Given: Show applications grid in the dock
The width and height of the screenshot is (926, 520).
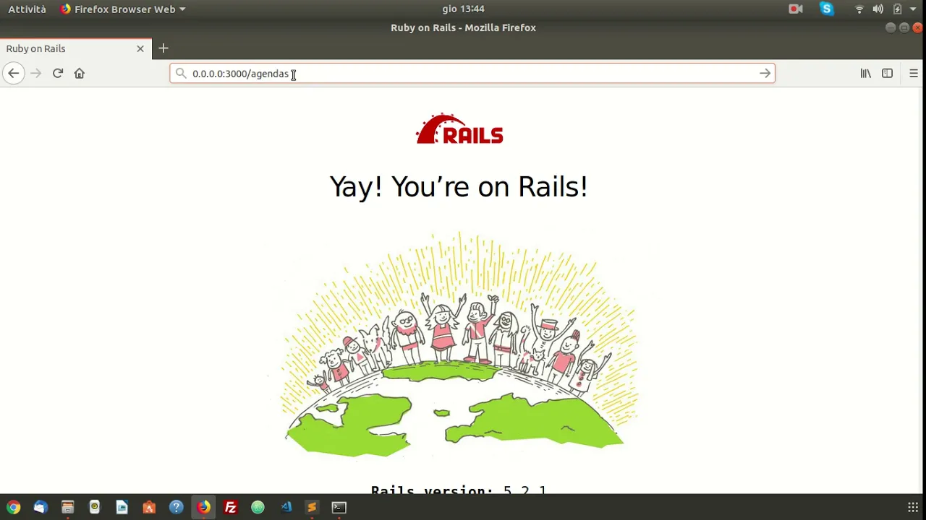Looking at the screenshot, I should (x=913, y=507).
